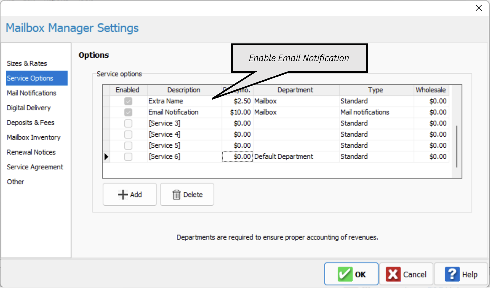Select the Mailbox department cell for Extra Name

[296, 101]
